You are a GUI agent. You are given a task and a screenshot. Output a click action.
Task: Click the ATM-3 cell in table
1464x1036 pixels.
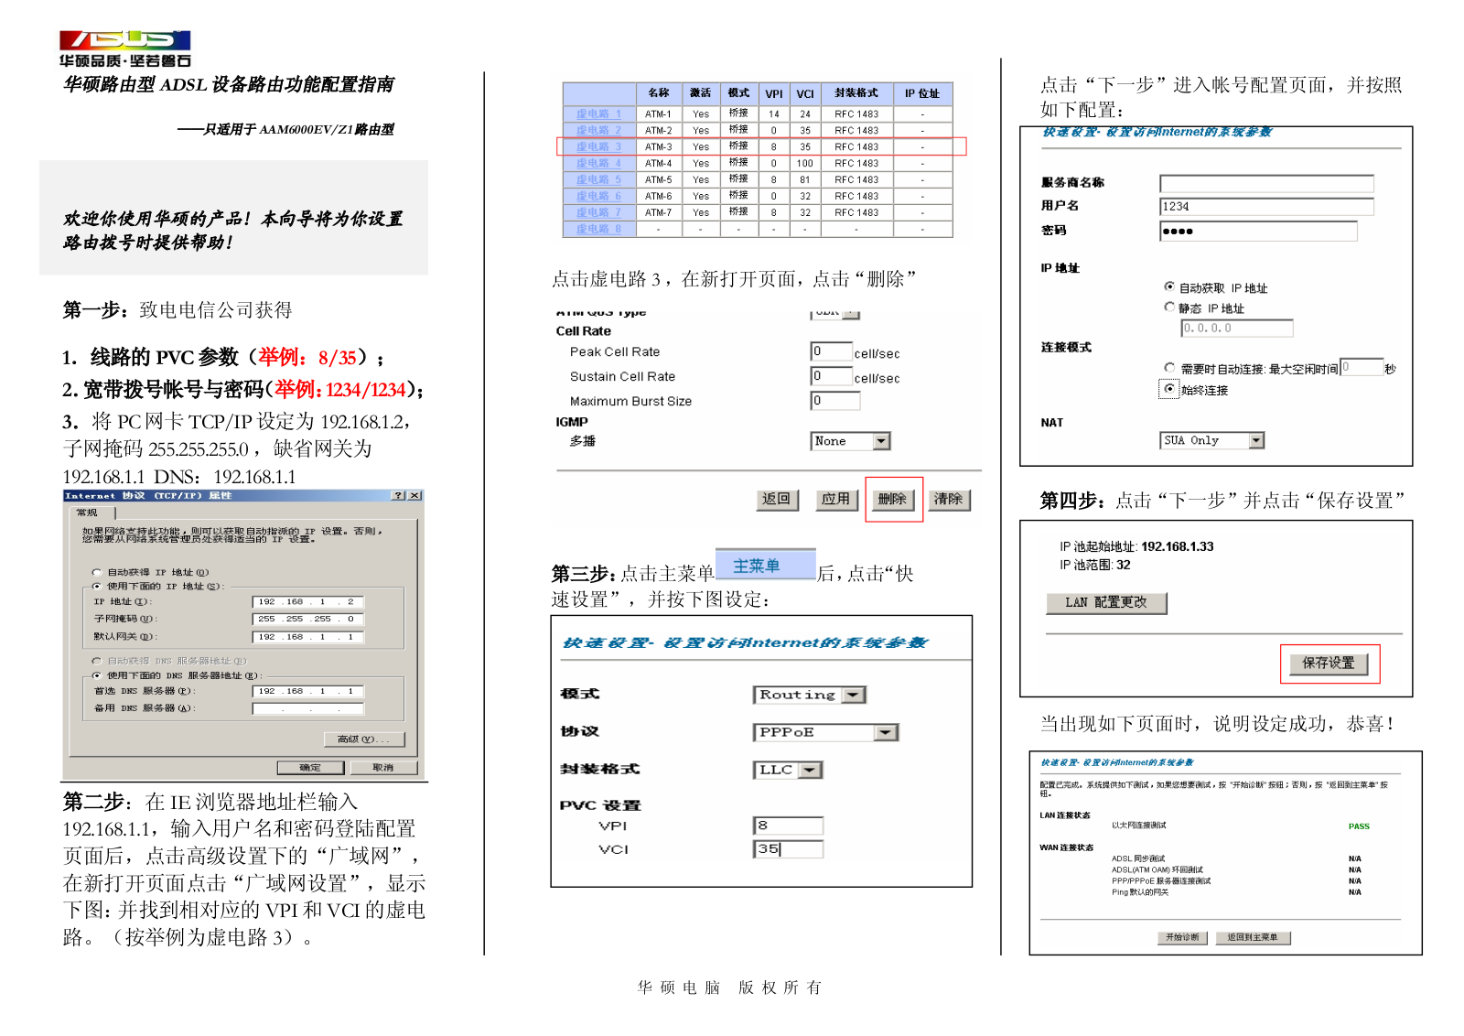(658, 147)
